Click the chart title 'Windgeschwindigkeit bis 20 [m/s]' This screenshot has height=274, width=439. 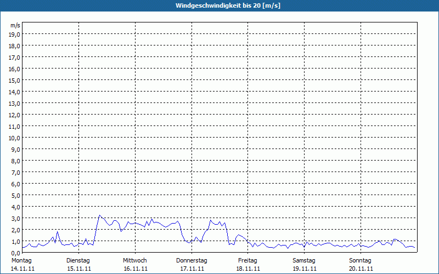228,5
